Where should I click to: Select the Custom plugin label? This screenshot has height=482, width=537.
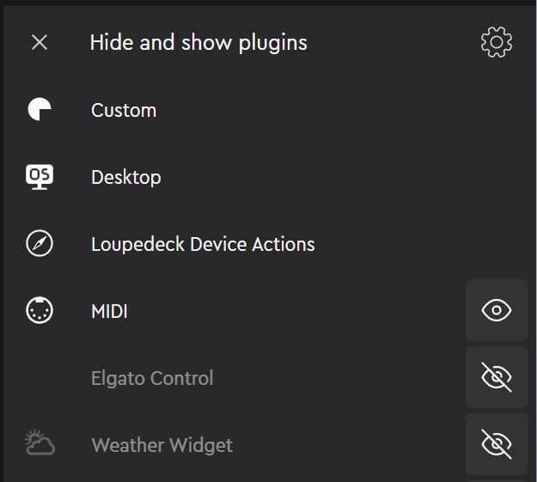point(124,110)
